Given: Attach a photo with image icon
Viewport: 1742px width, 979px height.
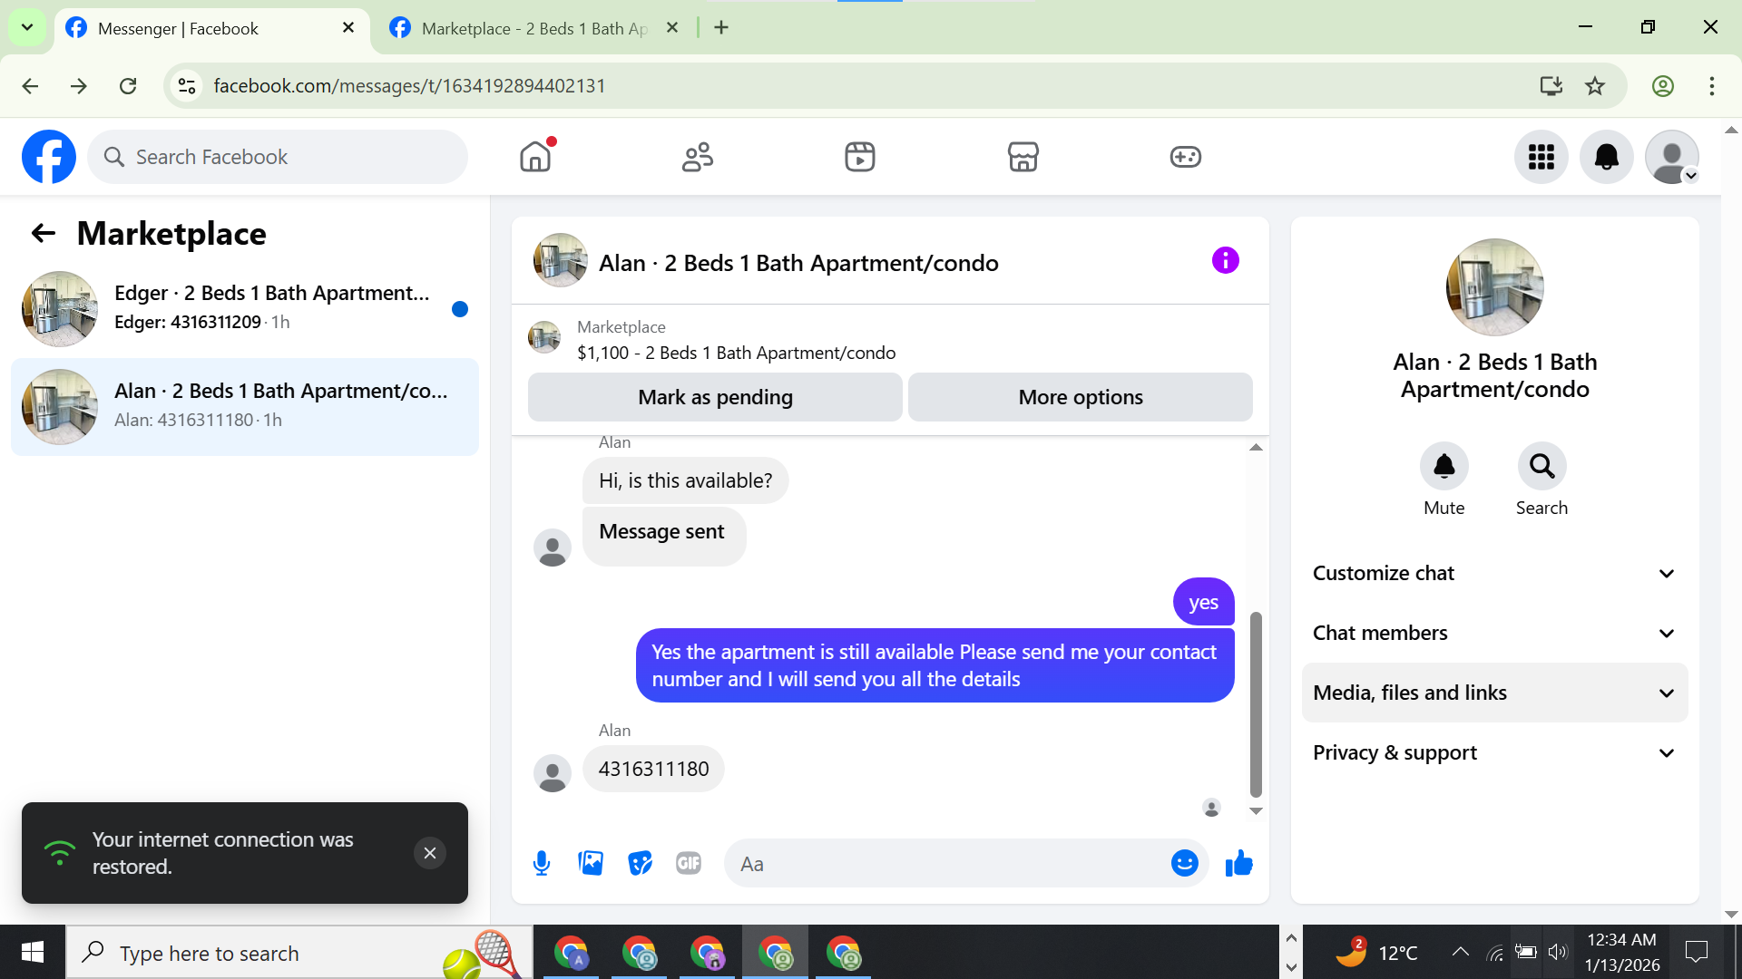Looking at the screenshot, I should 591,863.
